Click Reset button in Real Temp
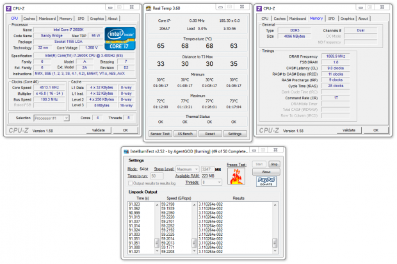This screenshot has height=264, width=397. 210,134
